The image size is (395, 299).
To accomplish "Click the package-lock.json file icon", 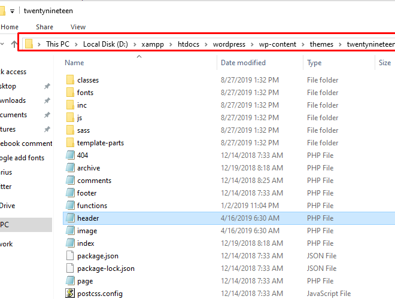I will point(70,269).
